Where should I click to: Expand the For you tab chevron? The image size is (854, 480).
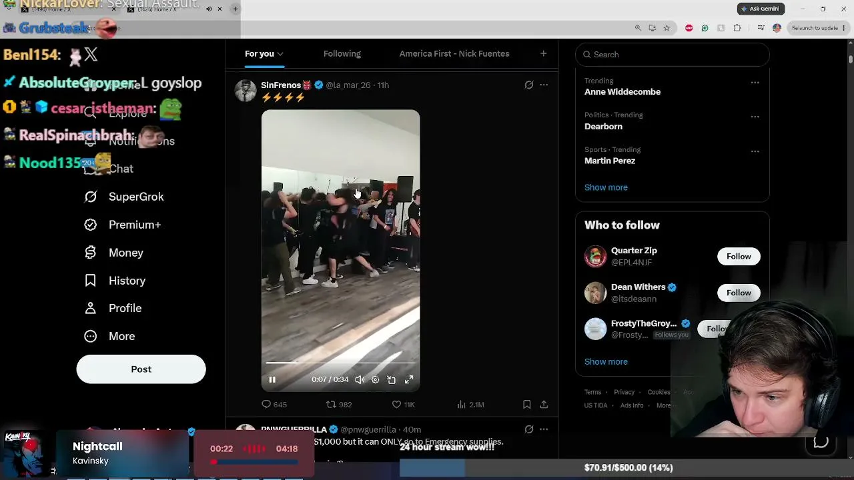280,54
